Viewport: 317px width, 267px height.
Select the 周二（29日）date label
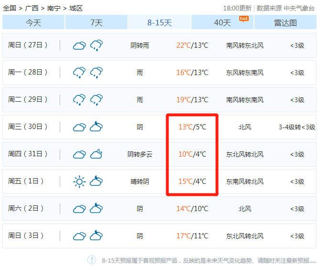click(28, 99)
